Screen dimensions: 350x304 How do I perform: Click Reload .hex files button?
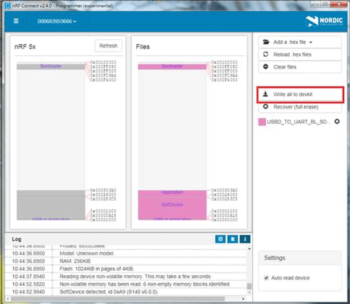pyautogui.click(x=300, y=54)
